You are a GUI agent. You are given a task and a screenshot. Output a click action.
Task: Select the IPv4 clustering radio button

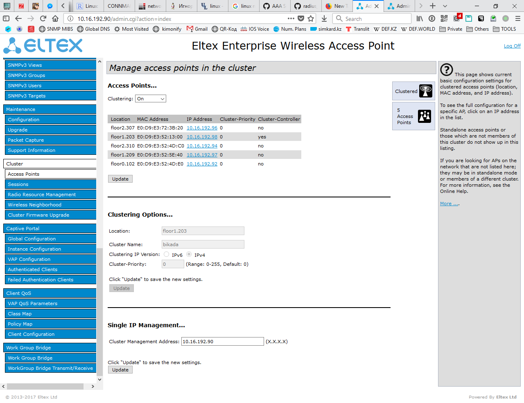pyautogui.click(x=189, y=254)
